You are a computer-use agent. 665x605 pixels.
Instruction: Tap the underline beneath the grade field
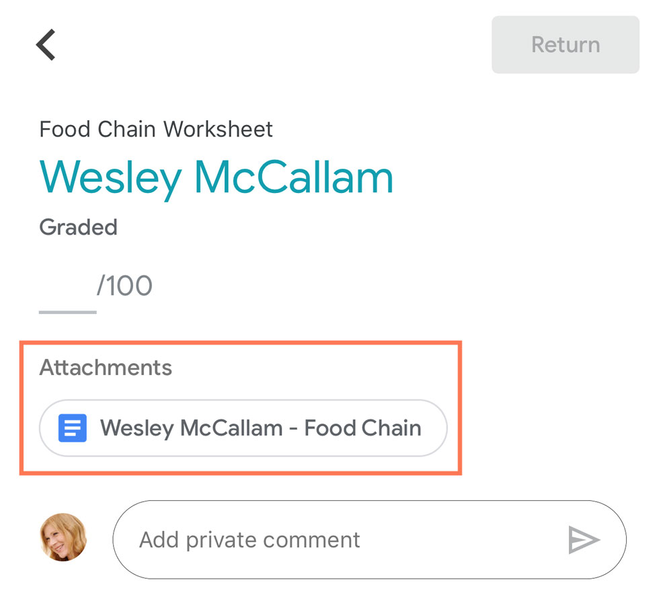(x=67, y=312)
